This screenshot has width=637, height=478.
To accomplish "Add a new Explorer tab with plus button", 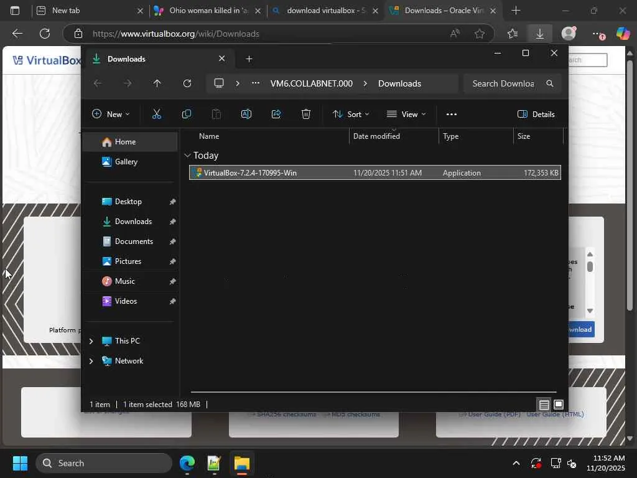I will tap(249, 59).
